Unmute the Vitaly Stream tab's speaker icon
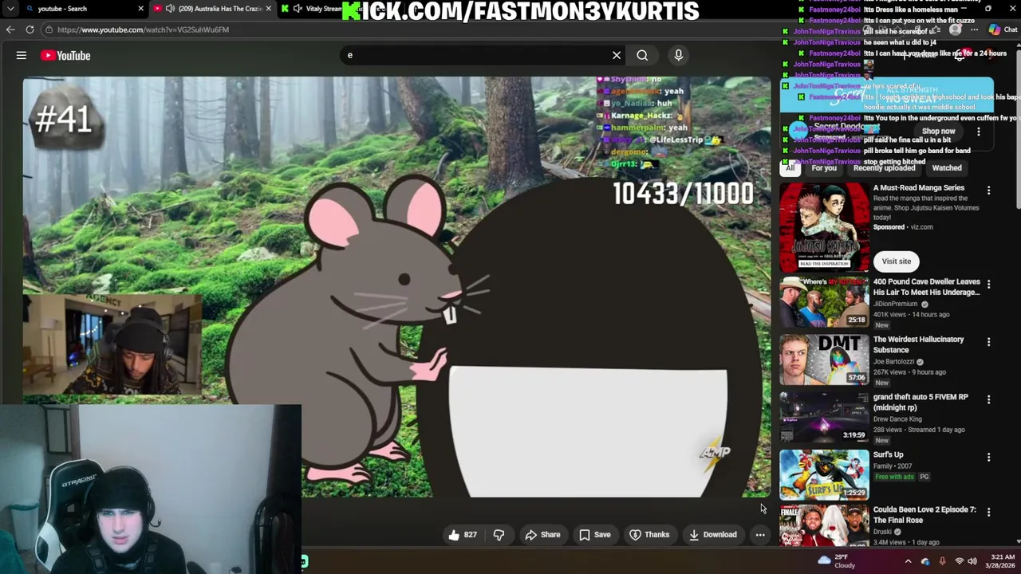The width and height of the screenshot is (1021, 574). click(298, 9)
